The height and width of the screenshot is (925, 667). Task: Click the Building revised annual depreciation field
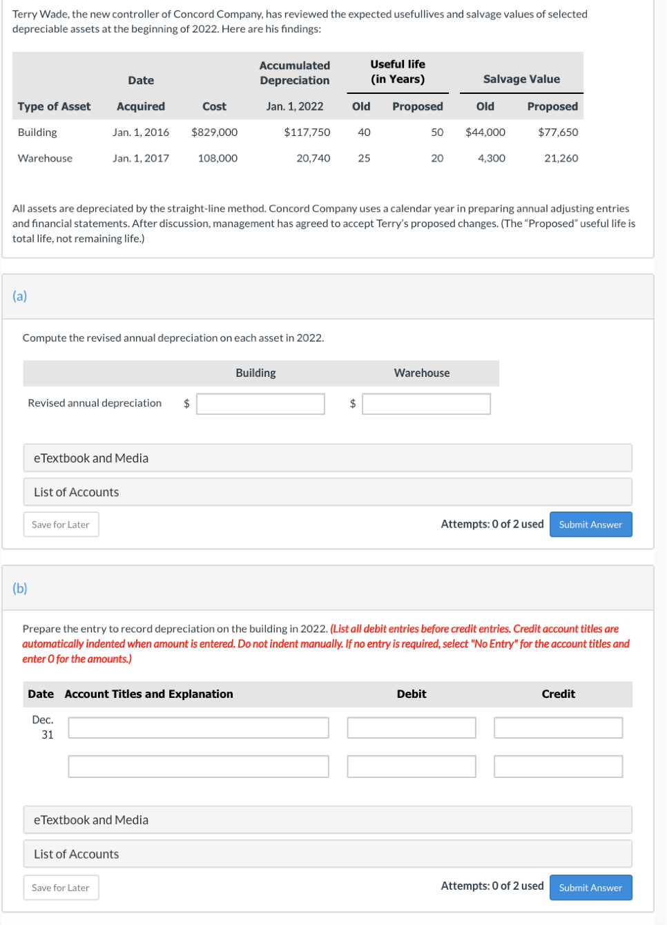tap(260, 404)
